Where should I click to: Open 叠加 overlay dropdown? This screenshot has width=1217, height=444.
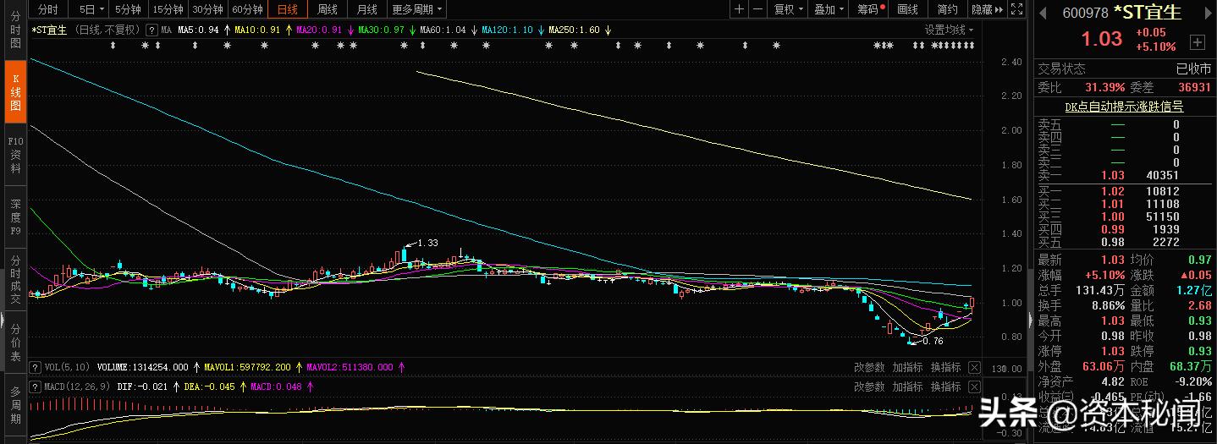[829, 9]
